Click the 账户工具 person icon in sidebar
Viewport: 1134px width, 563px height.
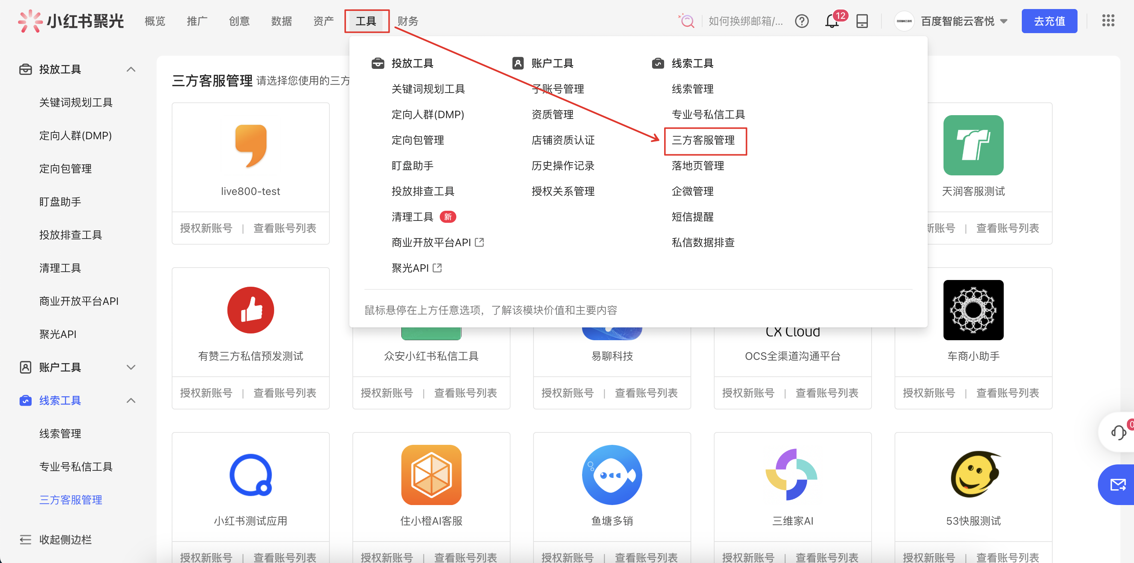tap(25, 367)
